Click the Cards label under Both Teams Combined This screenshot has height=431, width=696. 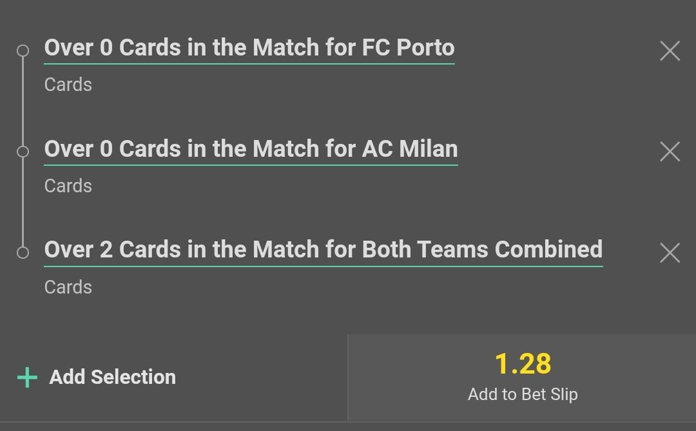68,287
